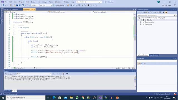
Task: Open the Build menu
Action: (27, 2)
